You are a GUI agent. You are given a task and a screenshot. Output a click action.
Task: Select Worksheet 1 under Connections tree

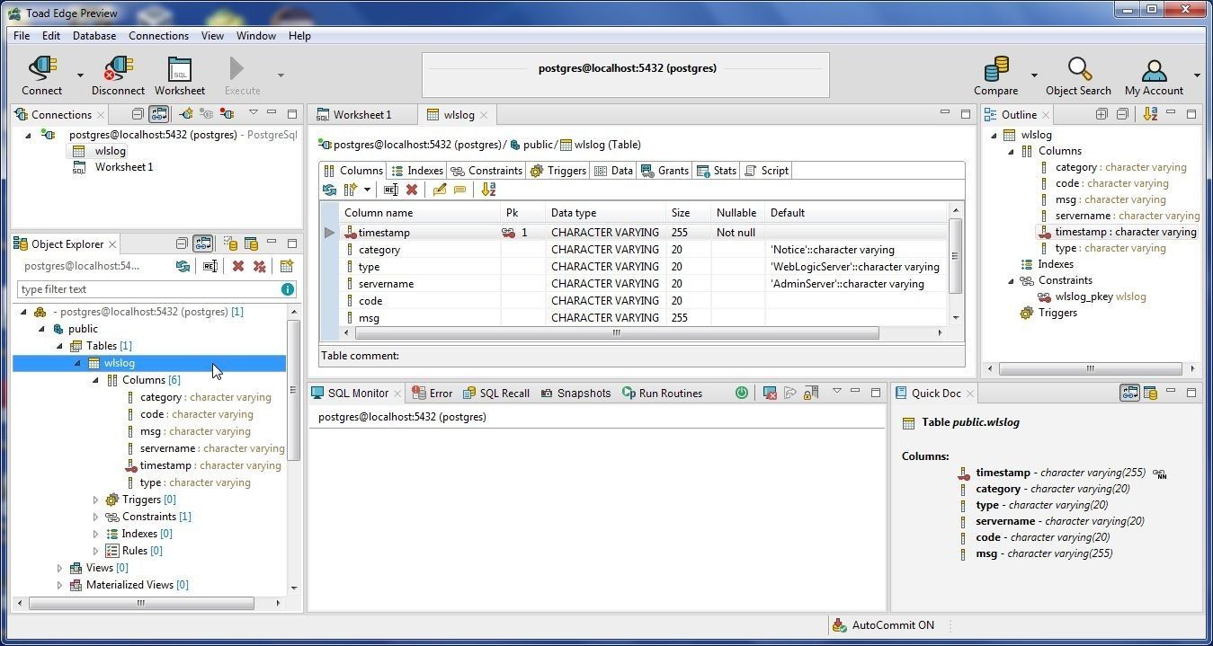[124, 167]
